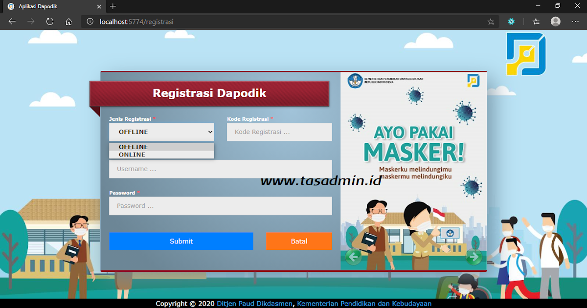Click the browser home icon

click(69, 22)
